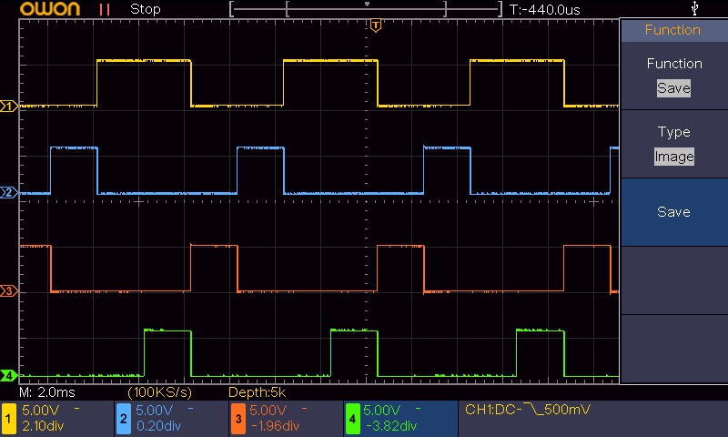The height and width of the screenshot is (437, 728).
Task: Click the red pause Stop indicator
Action: click(x=105, y=9)
